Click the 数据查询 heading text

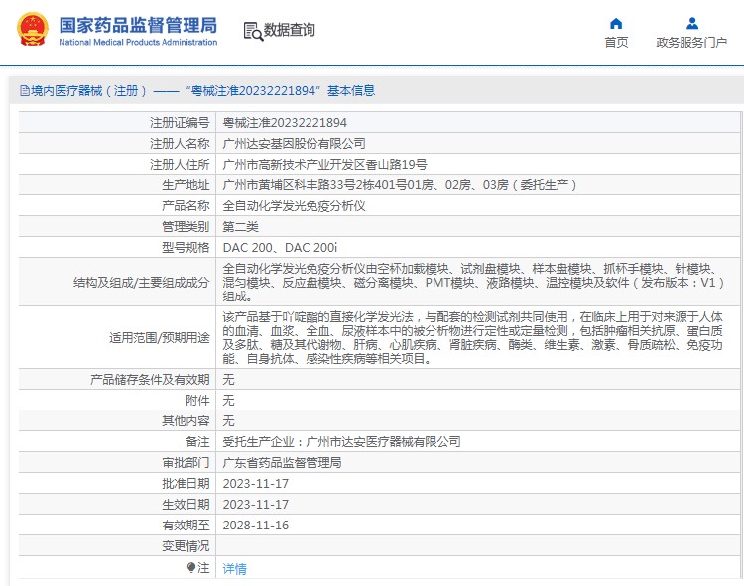[x=289, y=30]
